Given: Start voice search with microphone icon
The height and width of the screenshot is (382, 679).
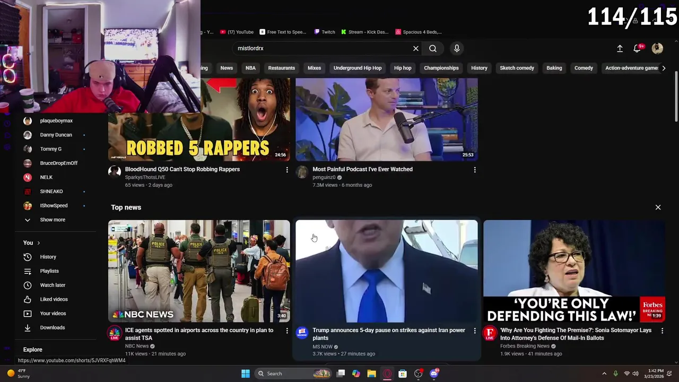Looking at the screenshot, I should point(457,48).
